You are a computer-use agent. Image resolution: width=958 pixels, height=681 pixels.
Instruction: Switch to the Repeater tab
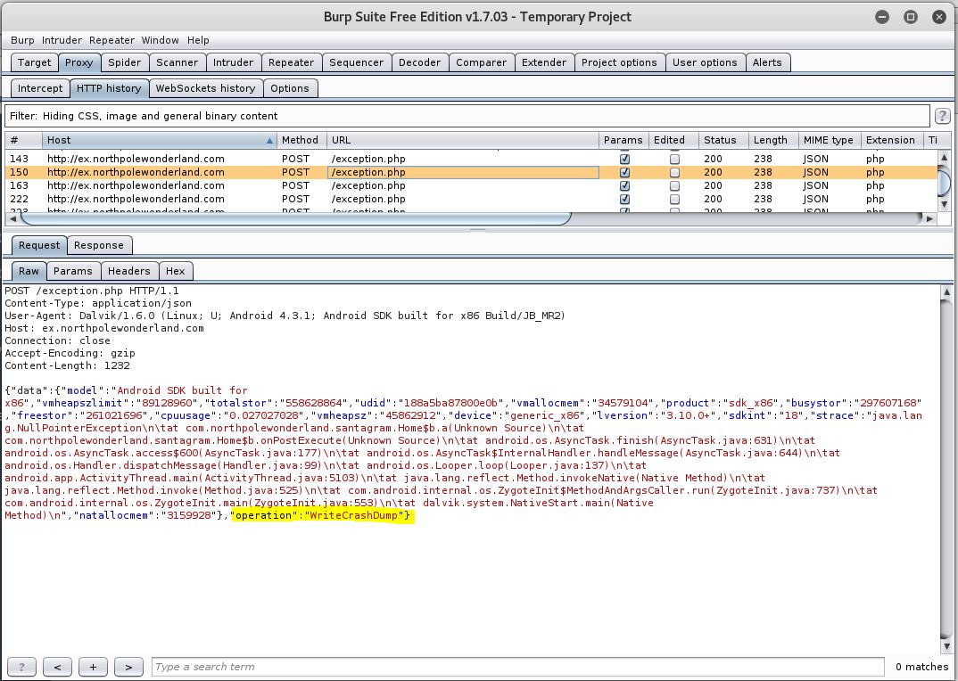291,62
